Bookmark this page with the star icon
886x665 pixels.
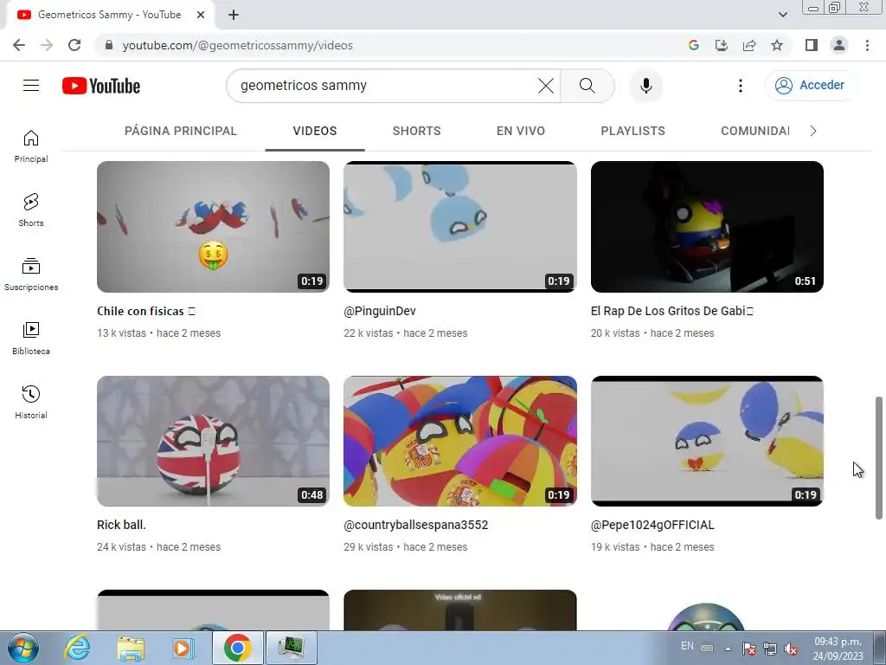pos(777,45)
